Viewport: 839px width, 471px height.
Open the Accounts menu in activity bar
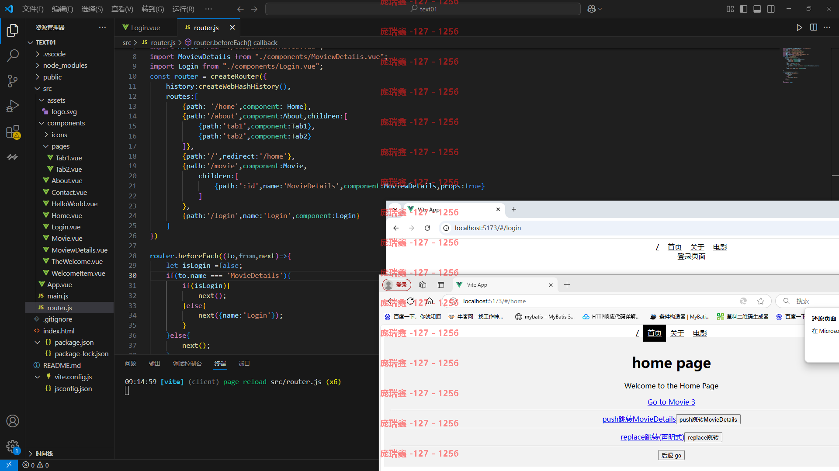(x=13, y=421)
